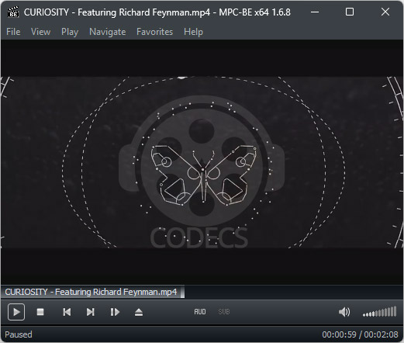Click the Eject open-file icon
The width and height of the screenshot is (404, 343).
[139, 312]
